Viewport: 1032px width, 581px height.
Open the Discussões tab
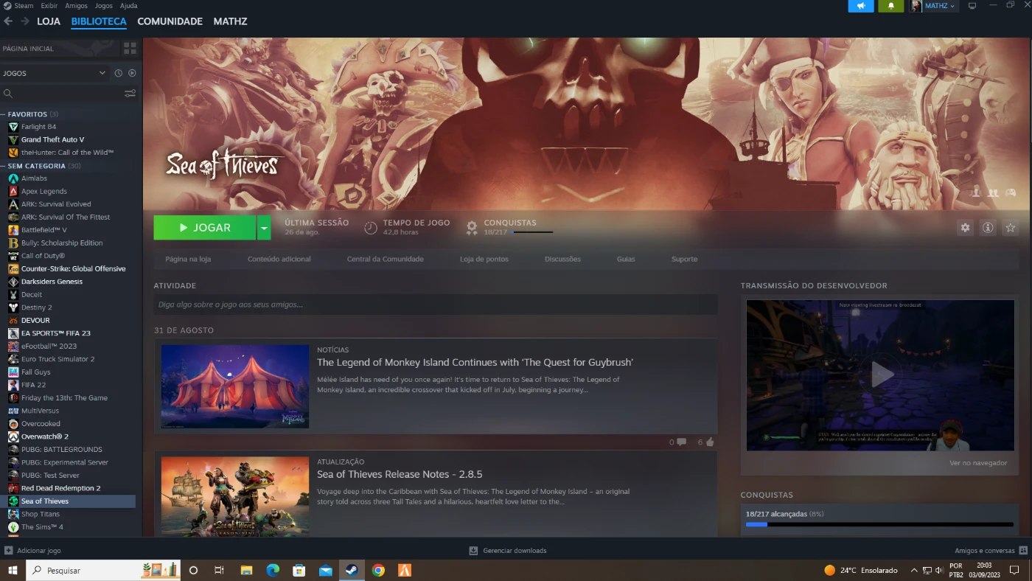point(562,259)
